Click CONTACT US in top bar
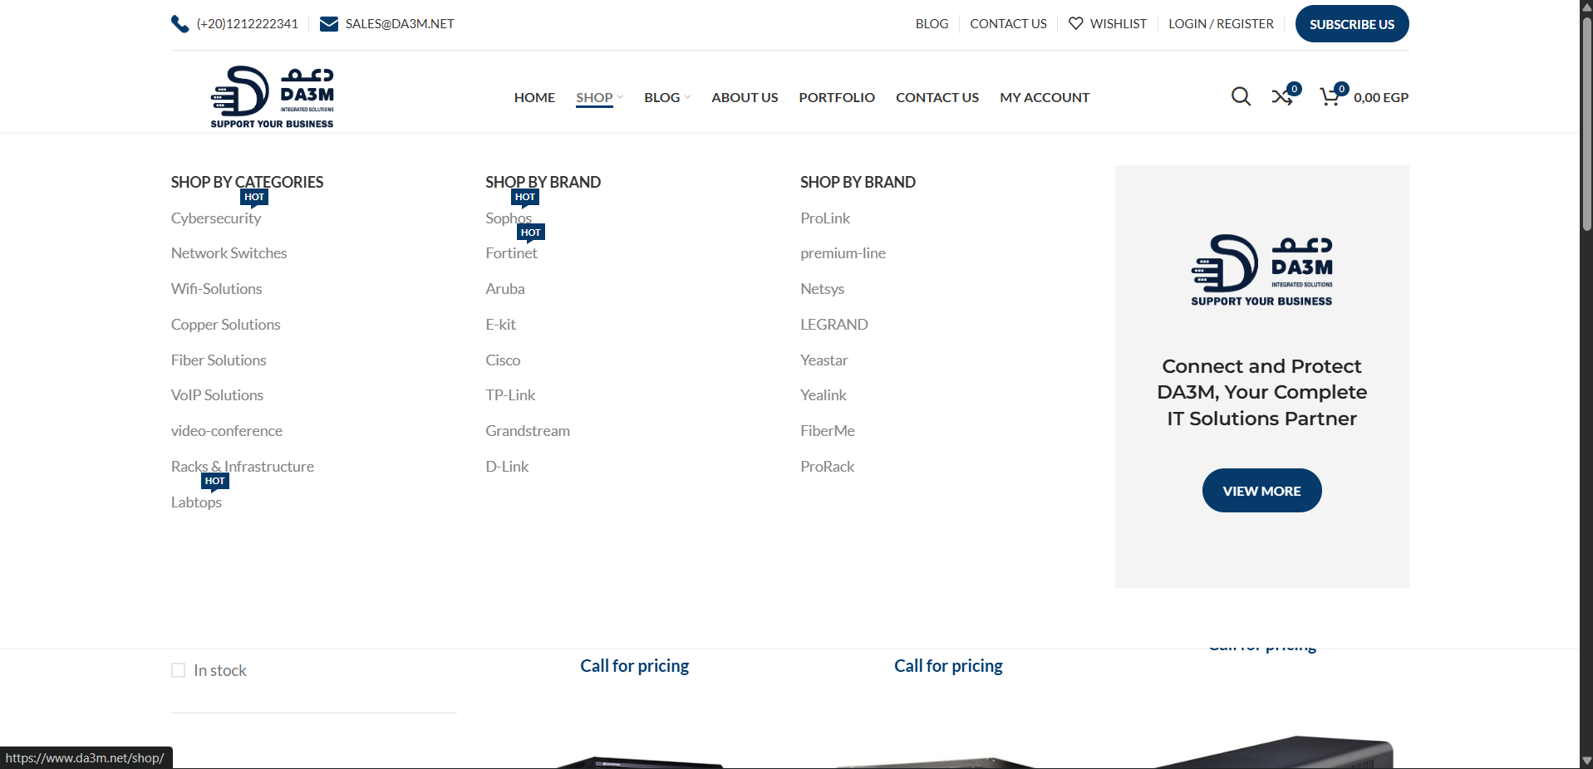1593x769 pixels. pyautogui.click(x=1008, y=23)
